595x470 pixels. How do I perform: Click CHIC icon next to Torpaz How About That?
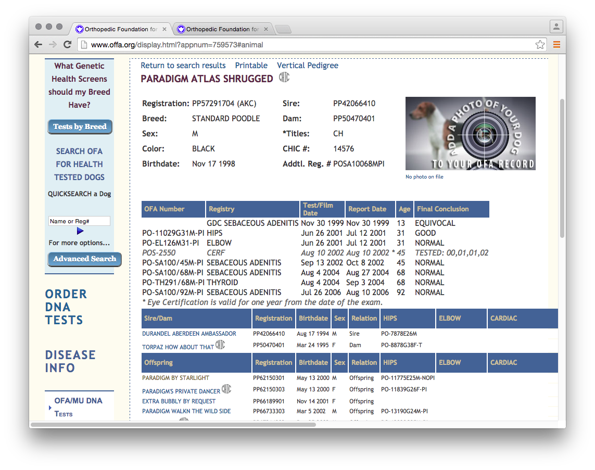click(x=220, y=345)
